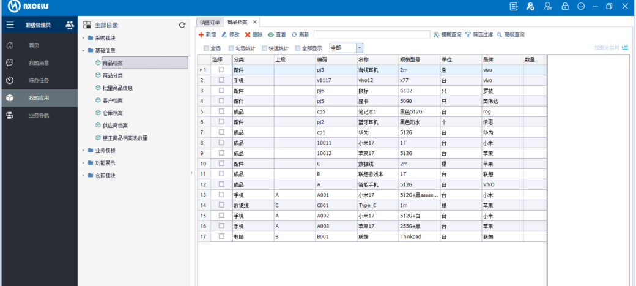The height and width of the screenshot is (286, 636).
Task: Click the search input field in toolbar
Action: point(371,35)
